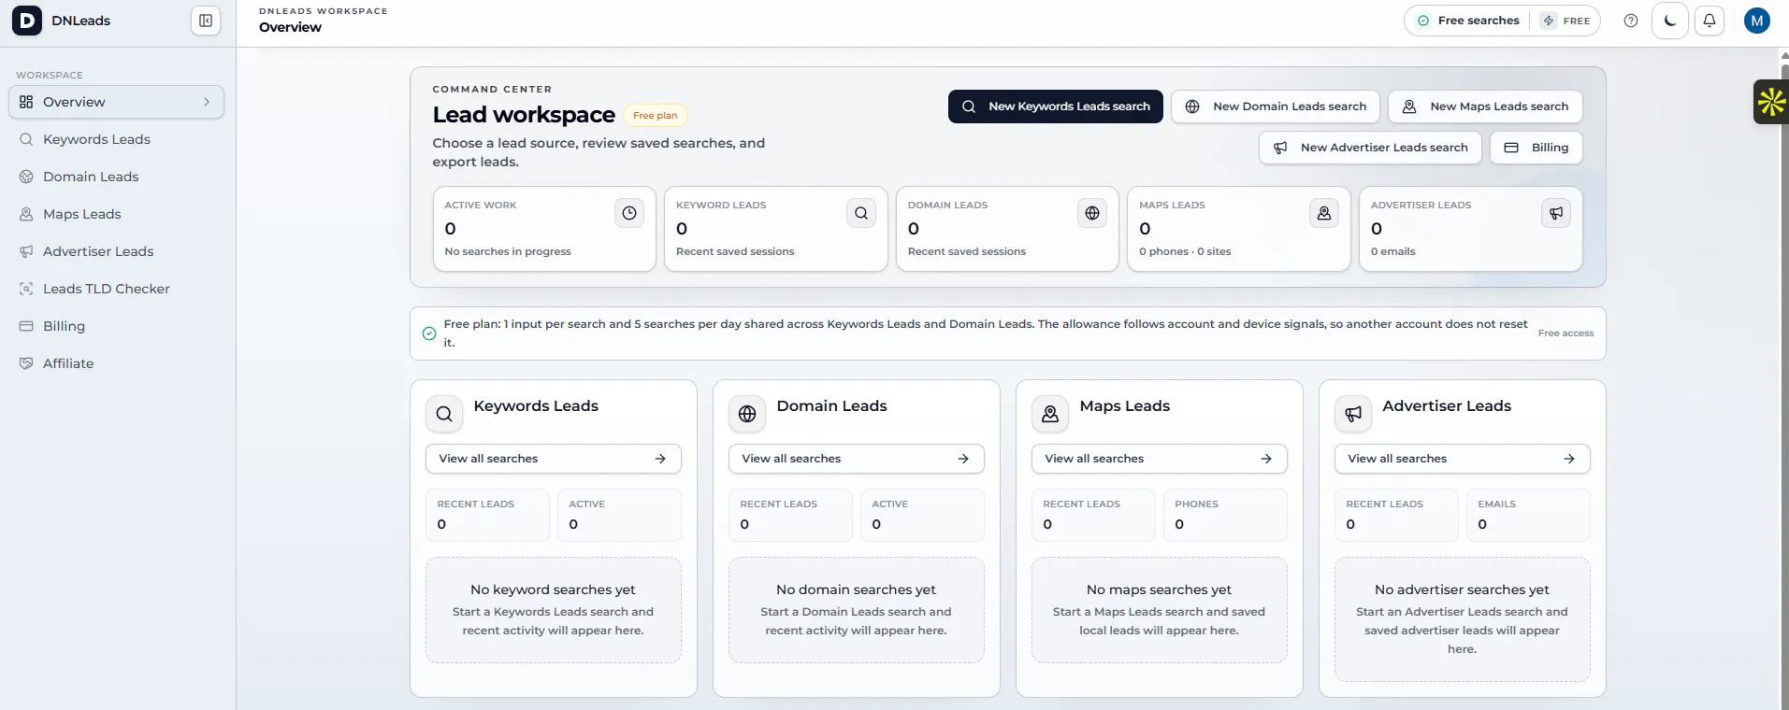Click Maps Leads card PHONES stat
This screenshot has height=710, width=1789.
(x=1225, y=515)
